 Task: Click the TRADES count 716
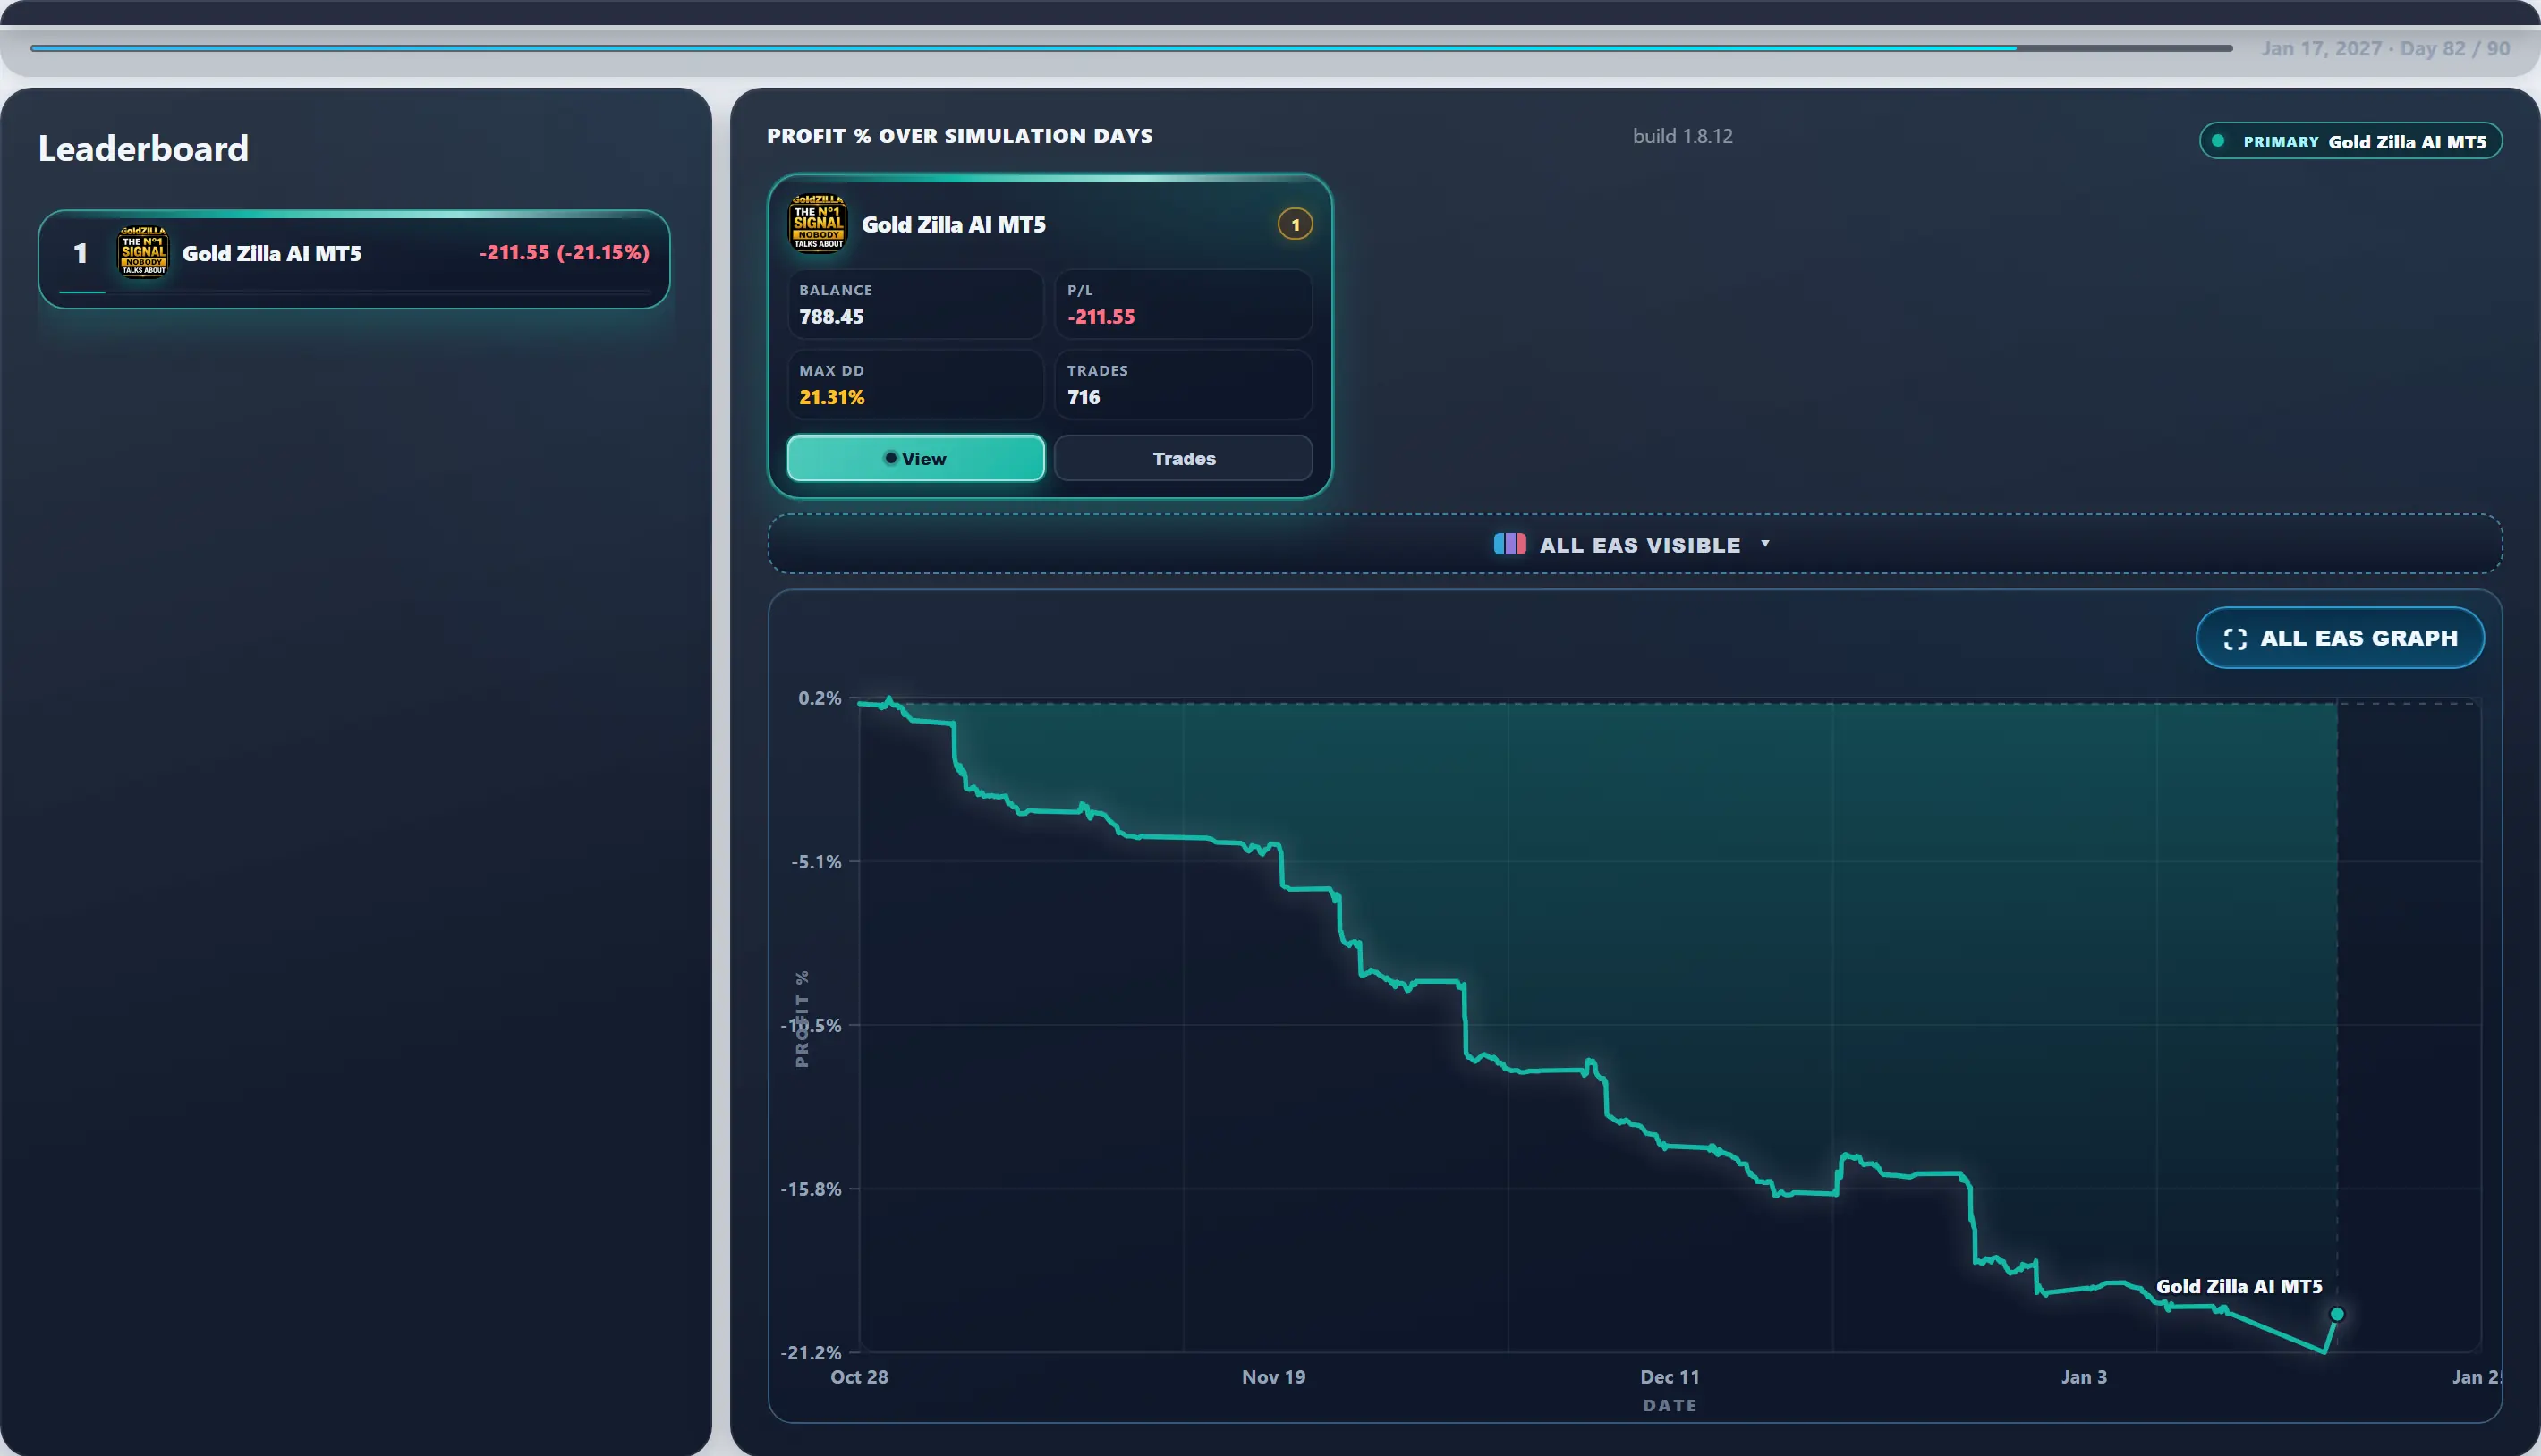[1084, 397]
